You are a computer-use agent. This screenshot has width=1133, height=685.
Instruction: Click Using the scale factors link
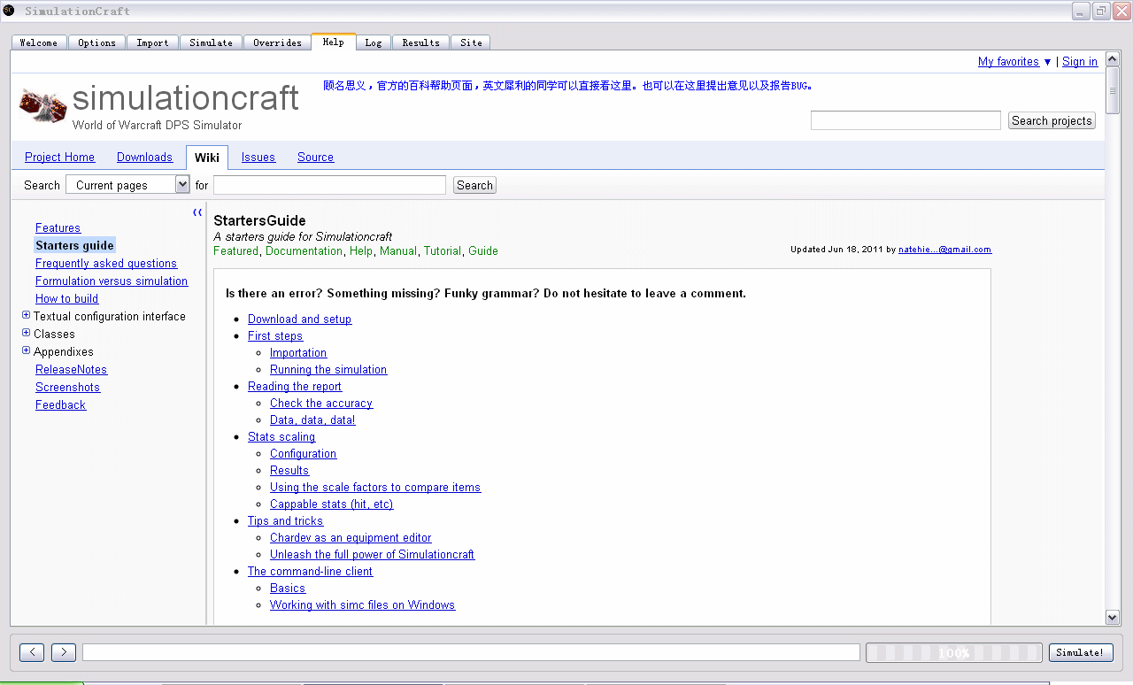pyautogui.click(x=375, y=487)
